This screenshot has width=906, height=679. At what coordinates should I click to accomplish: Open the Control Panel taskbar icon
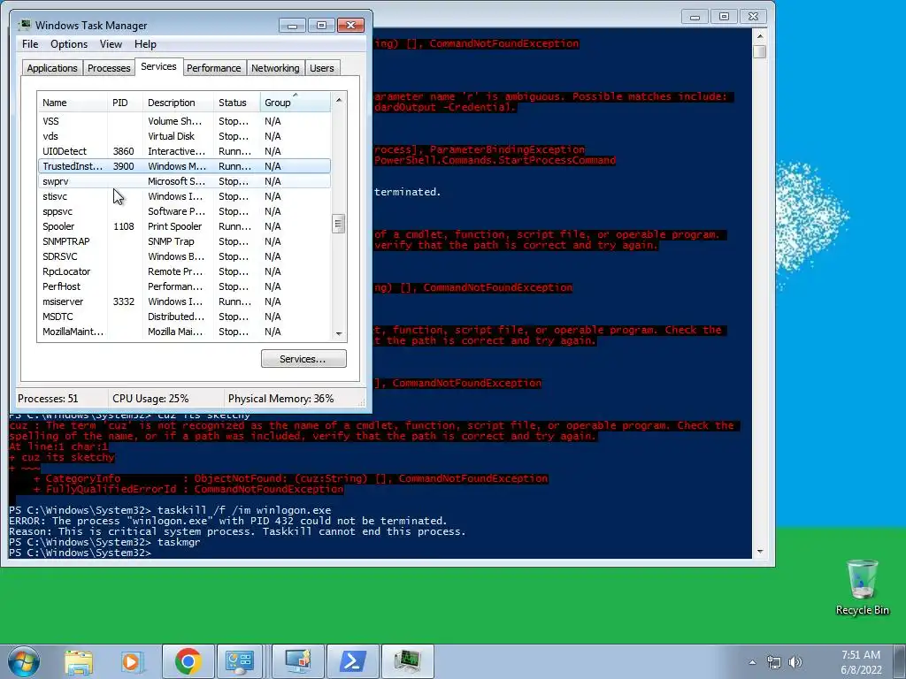click(x=239, y=661)
